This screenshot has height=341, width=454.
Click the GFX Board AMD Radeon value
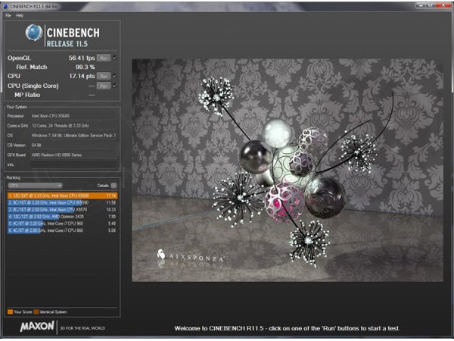(x=74, y=155)
